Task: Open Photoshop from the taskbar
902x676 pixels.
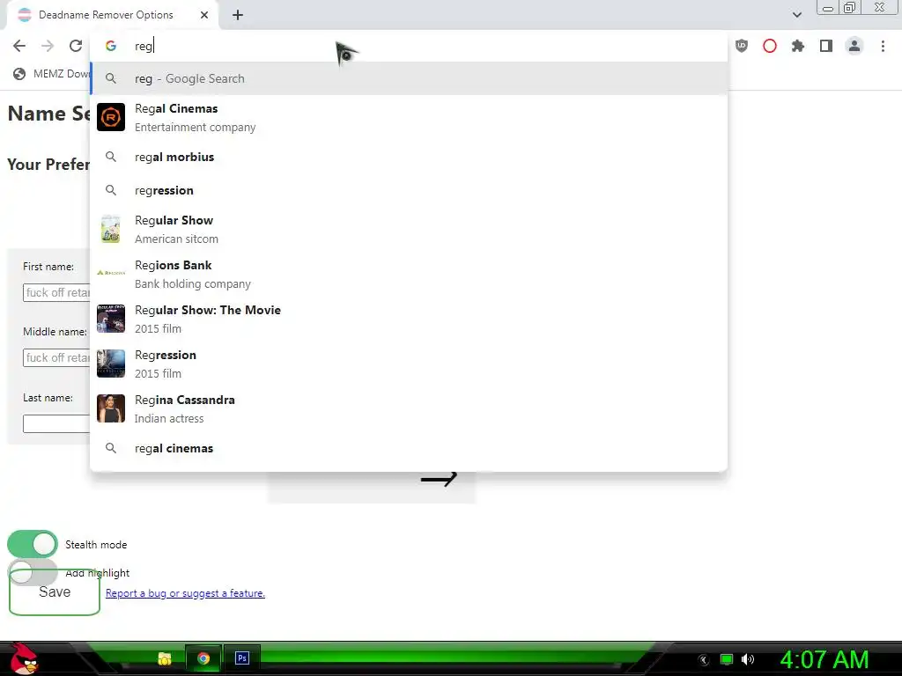Action: tap(242, 658)
